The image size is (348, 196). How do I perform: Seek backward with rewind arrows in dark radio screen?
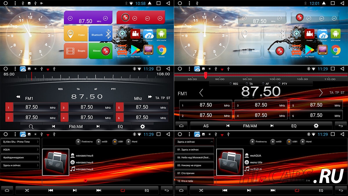[18, 97]
